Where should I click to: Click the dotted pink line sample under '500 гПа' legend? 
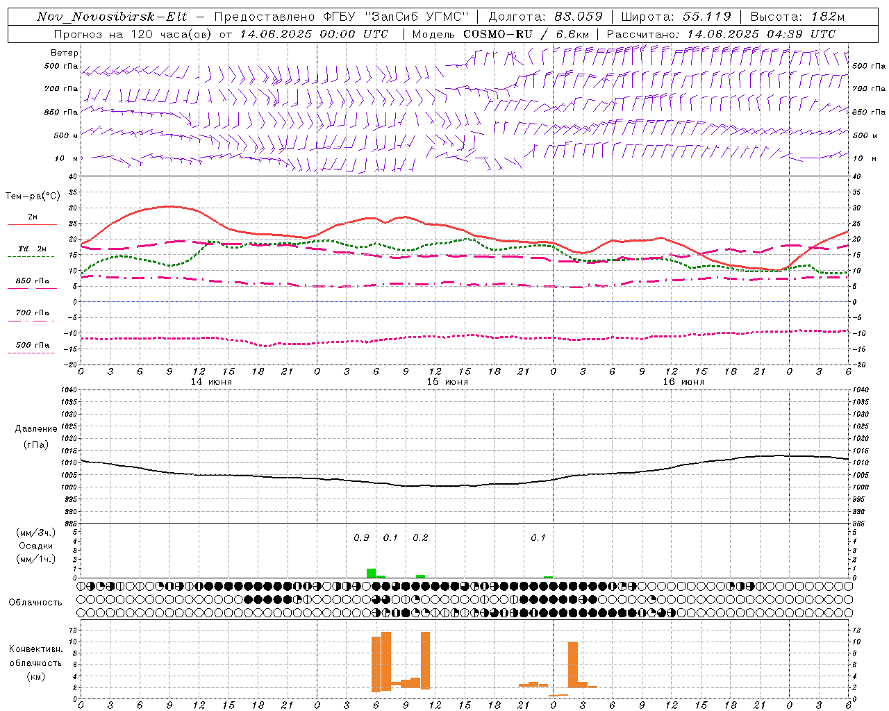pos(31,353)
